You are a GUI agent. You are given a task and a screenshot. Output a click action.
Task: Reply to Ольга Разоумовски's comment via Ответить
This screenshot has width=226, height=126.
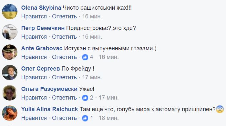click(x=65, y=98)
